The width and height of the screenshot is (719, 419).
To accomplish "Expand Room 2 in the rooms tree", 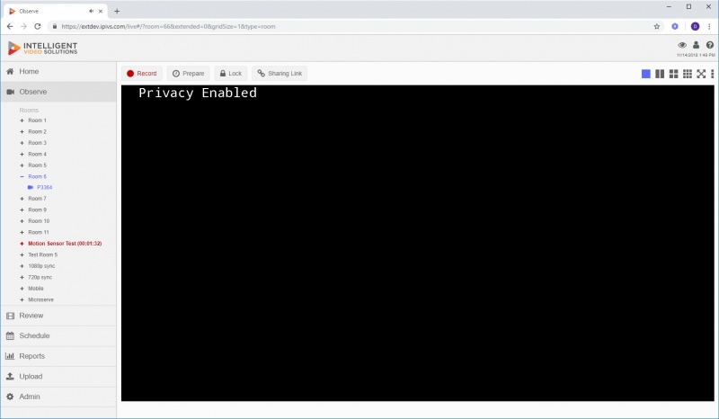I will click(x=22, y=131).
